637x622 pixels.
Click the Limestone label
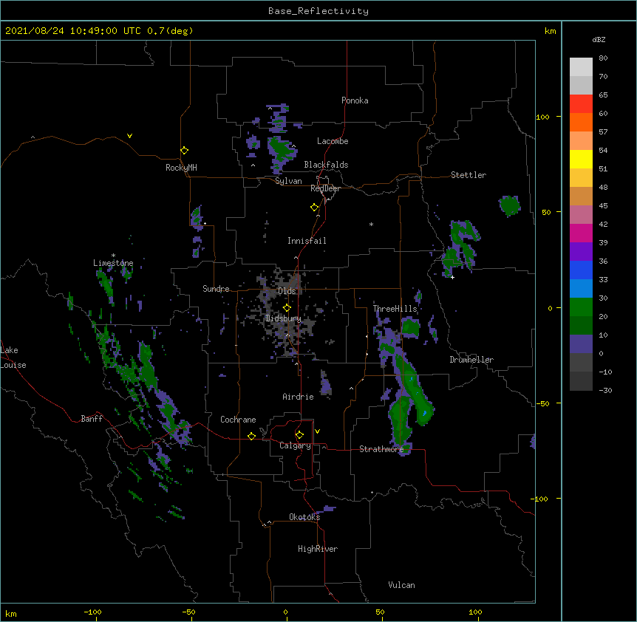click(x=113, y=263)
